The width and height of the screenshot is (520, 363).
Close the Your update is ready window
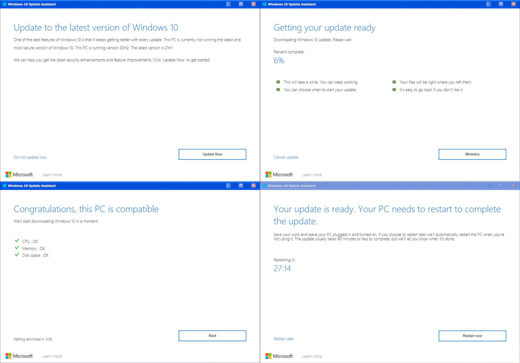point(513,186)
